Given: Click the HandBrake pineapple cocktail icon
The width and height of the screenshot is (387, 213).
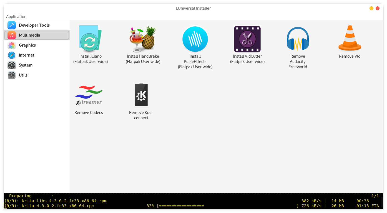Looking at the screenshot, I should click(x=143, y=39).
